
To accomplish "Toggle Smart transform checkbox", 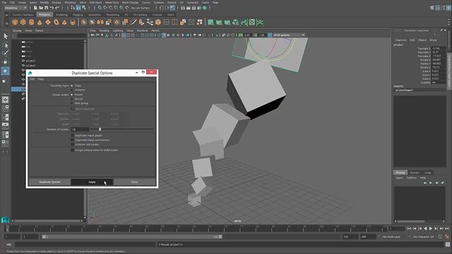I will (x=72, y=109).
